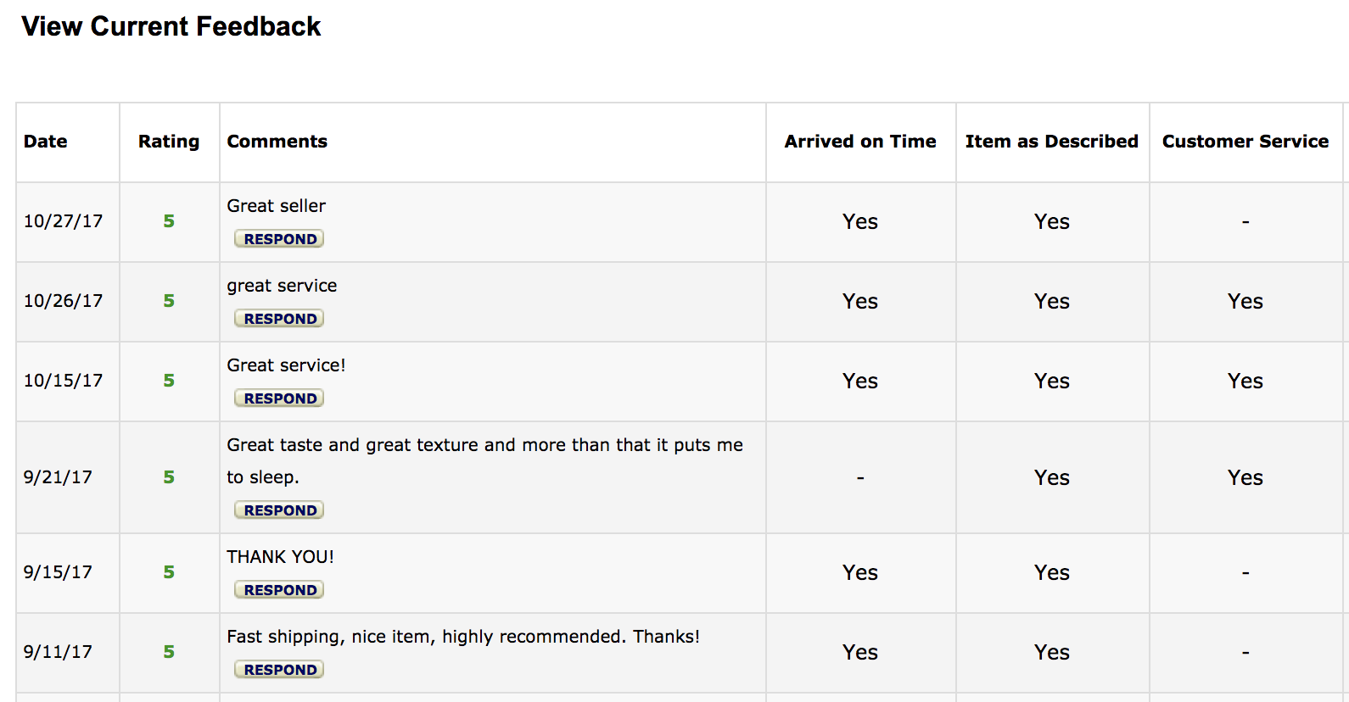This screenshot has width=1349, height=702.
Task: Click RESPOND under 'THANK YOU!' comment
Action: pyautogui.click(x=279, y=590)
